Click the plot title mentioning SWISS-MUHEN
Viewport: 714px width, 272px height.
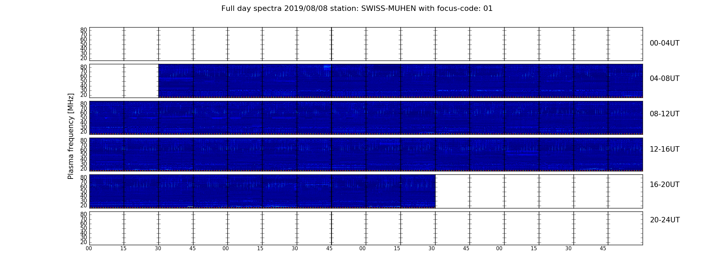click(357, 8)
